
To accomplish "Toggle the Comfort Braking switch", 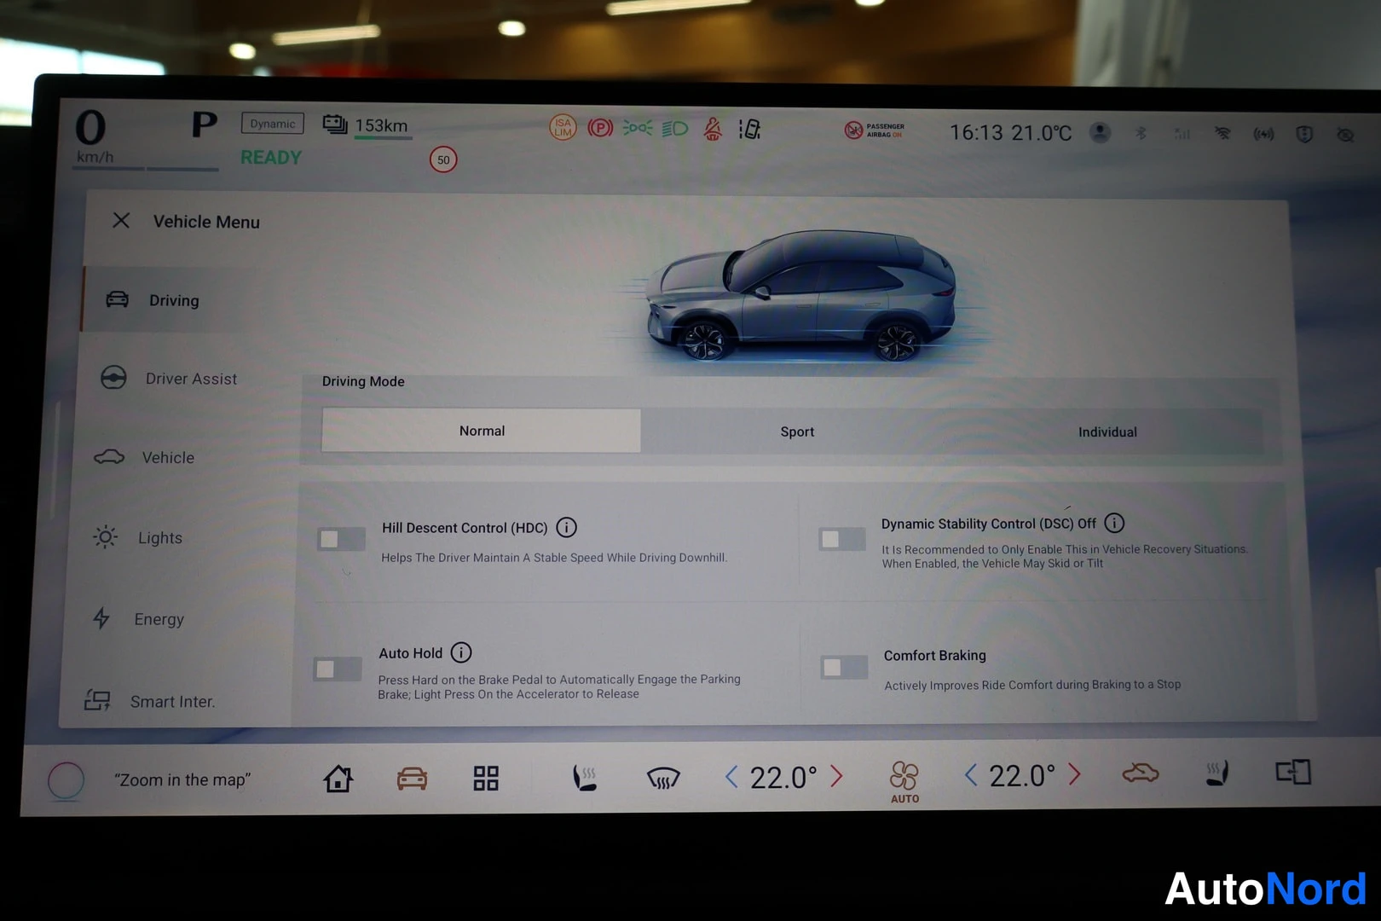I will (x=844, y=667).
